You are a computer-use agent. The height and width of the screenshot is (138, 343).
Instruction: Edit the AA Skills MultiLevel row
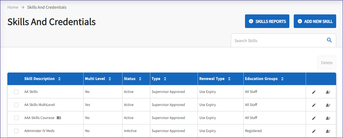[x=314, y=105]
